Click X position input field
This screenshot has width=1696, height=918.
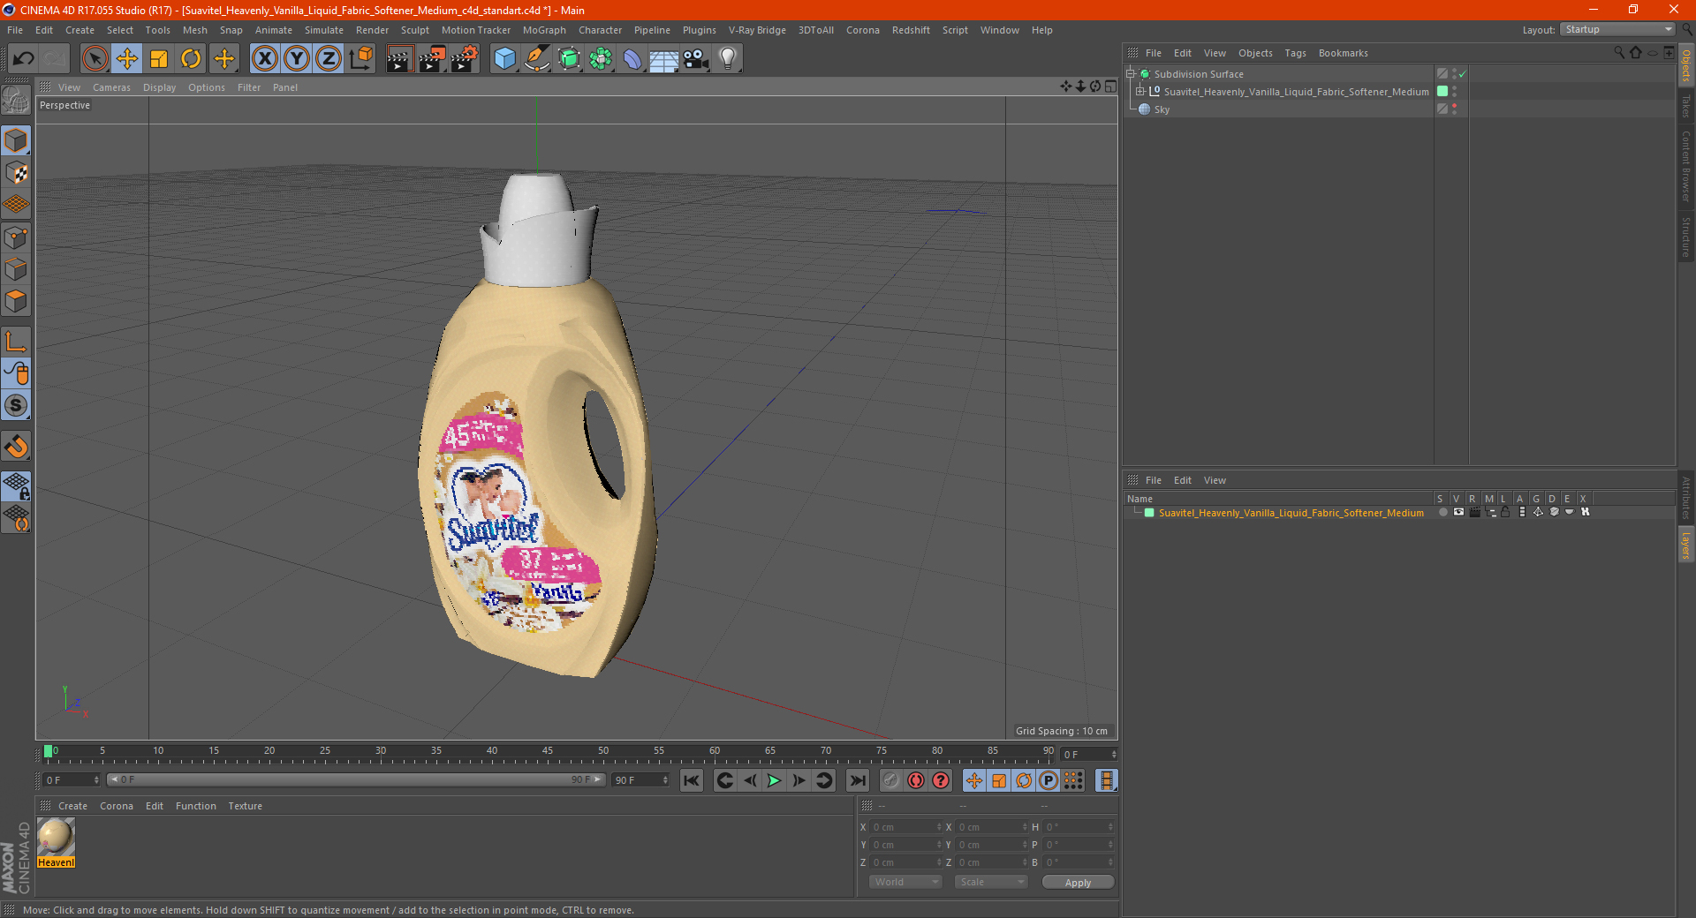click(x=905, y=827)
